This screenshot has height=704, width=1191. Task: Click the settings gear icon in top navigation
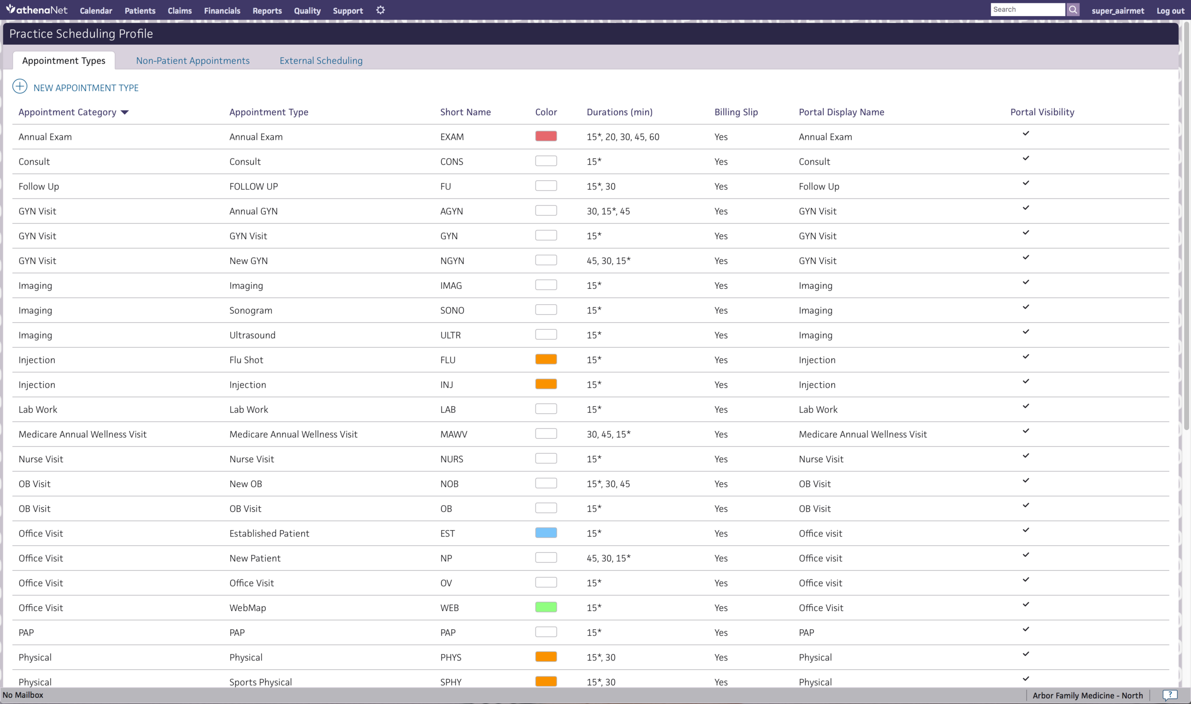point(380,10)
